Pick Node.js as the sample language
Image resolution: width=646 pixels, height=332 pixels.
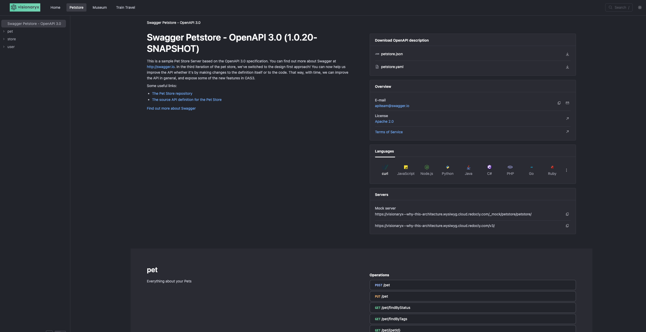click(426, 170)
